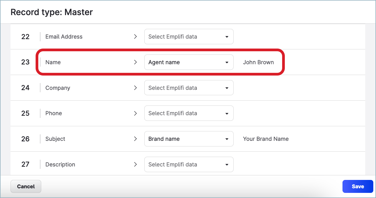Click the chevron beside Subject field
The image size is (376, 198).
(135, 139)
